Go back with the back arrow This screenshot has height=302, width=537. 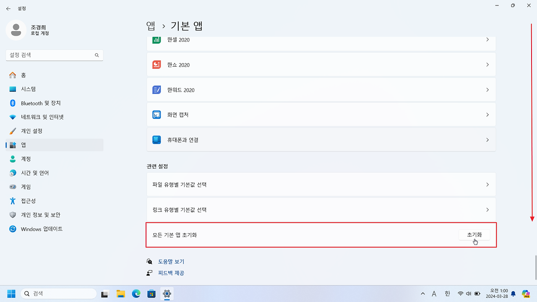(8, 8)
